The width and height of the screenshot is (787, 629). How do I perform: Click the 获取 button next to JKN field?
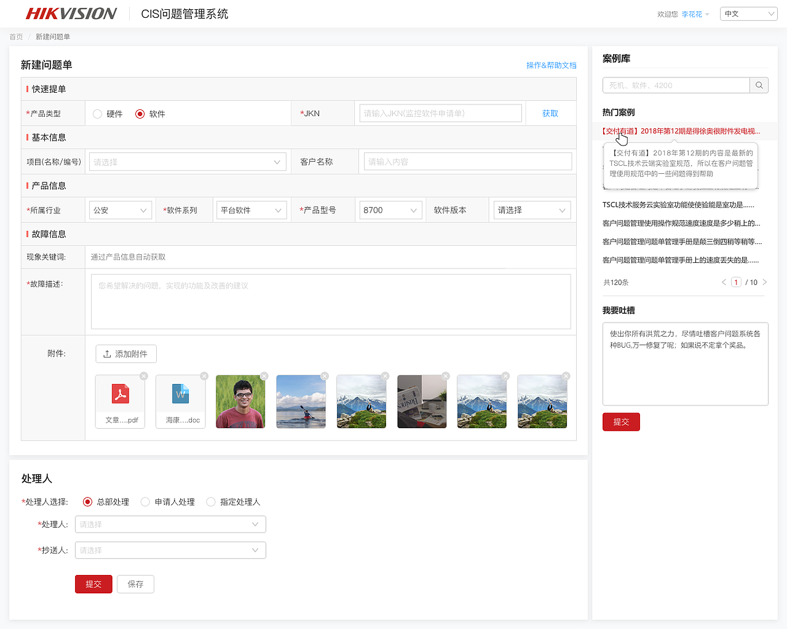(550, 113)
